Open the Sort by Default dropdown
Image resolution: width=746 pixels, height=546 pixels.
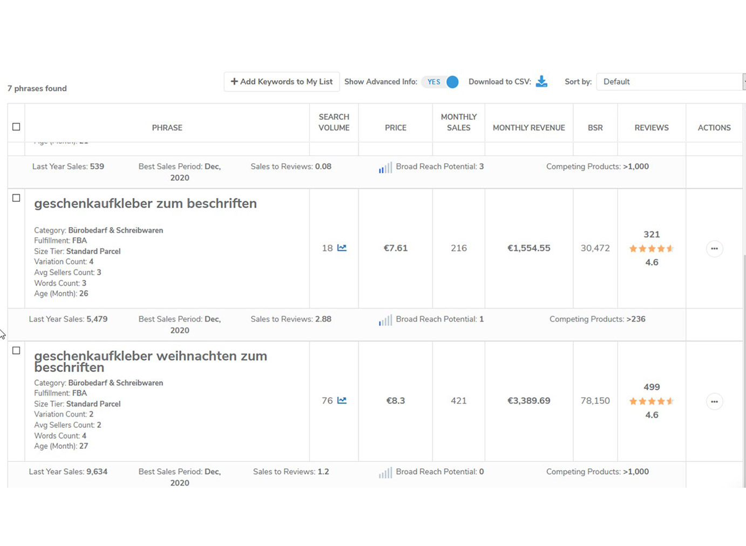click(670, 81)
